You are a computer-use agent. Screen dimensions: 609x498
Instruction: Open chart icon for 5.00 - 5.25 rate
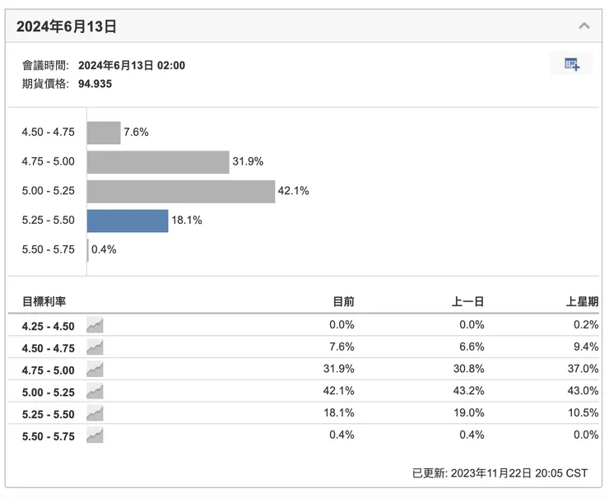coord(95,392)
